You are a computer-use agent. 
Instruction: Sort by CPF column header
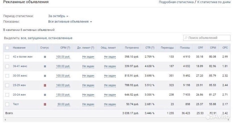200,48
